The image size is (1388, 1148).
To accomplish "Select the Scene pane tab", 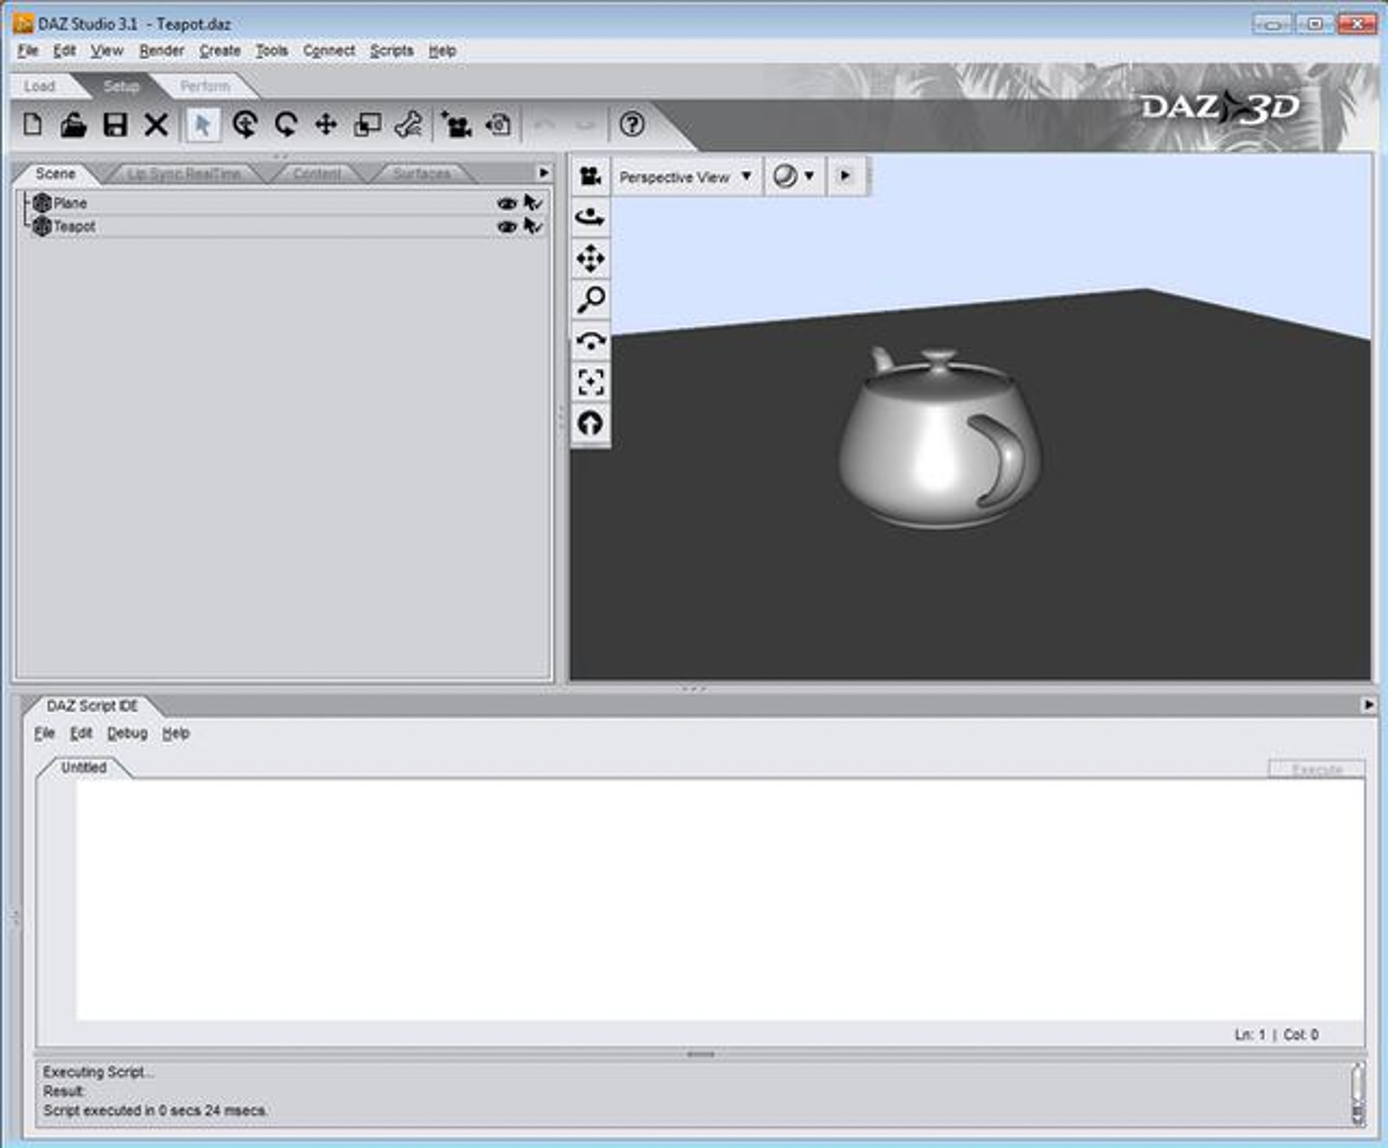I will pos(56,173).
